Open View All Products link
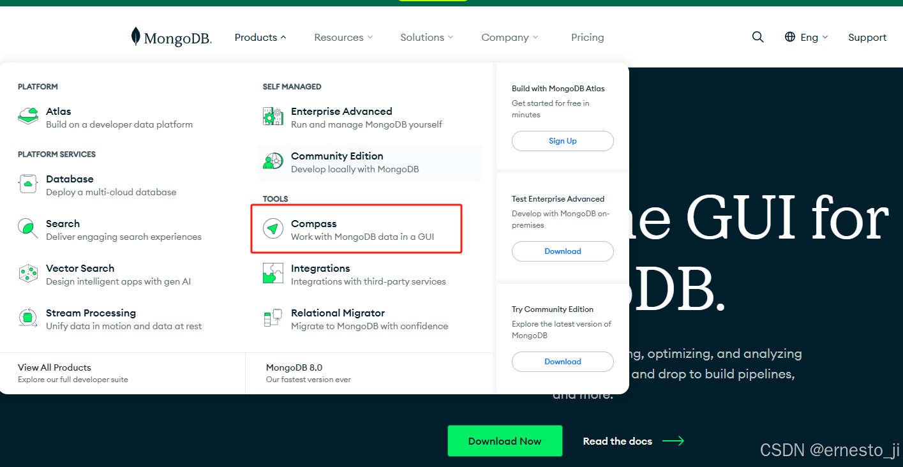The width and height of the screenshot is (903, 467). coord(54,367)
